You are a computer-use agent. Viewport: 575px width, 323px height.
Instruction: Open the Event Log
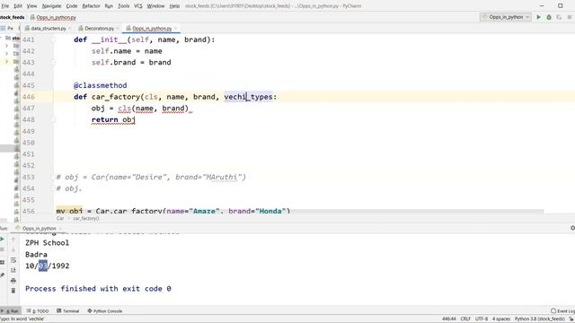click(563, 311)
